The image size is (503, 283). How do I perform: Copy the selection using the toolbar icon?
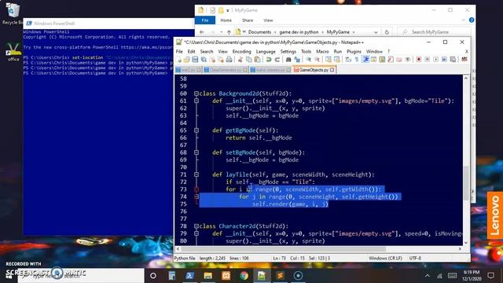[249, 60]
